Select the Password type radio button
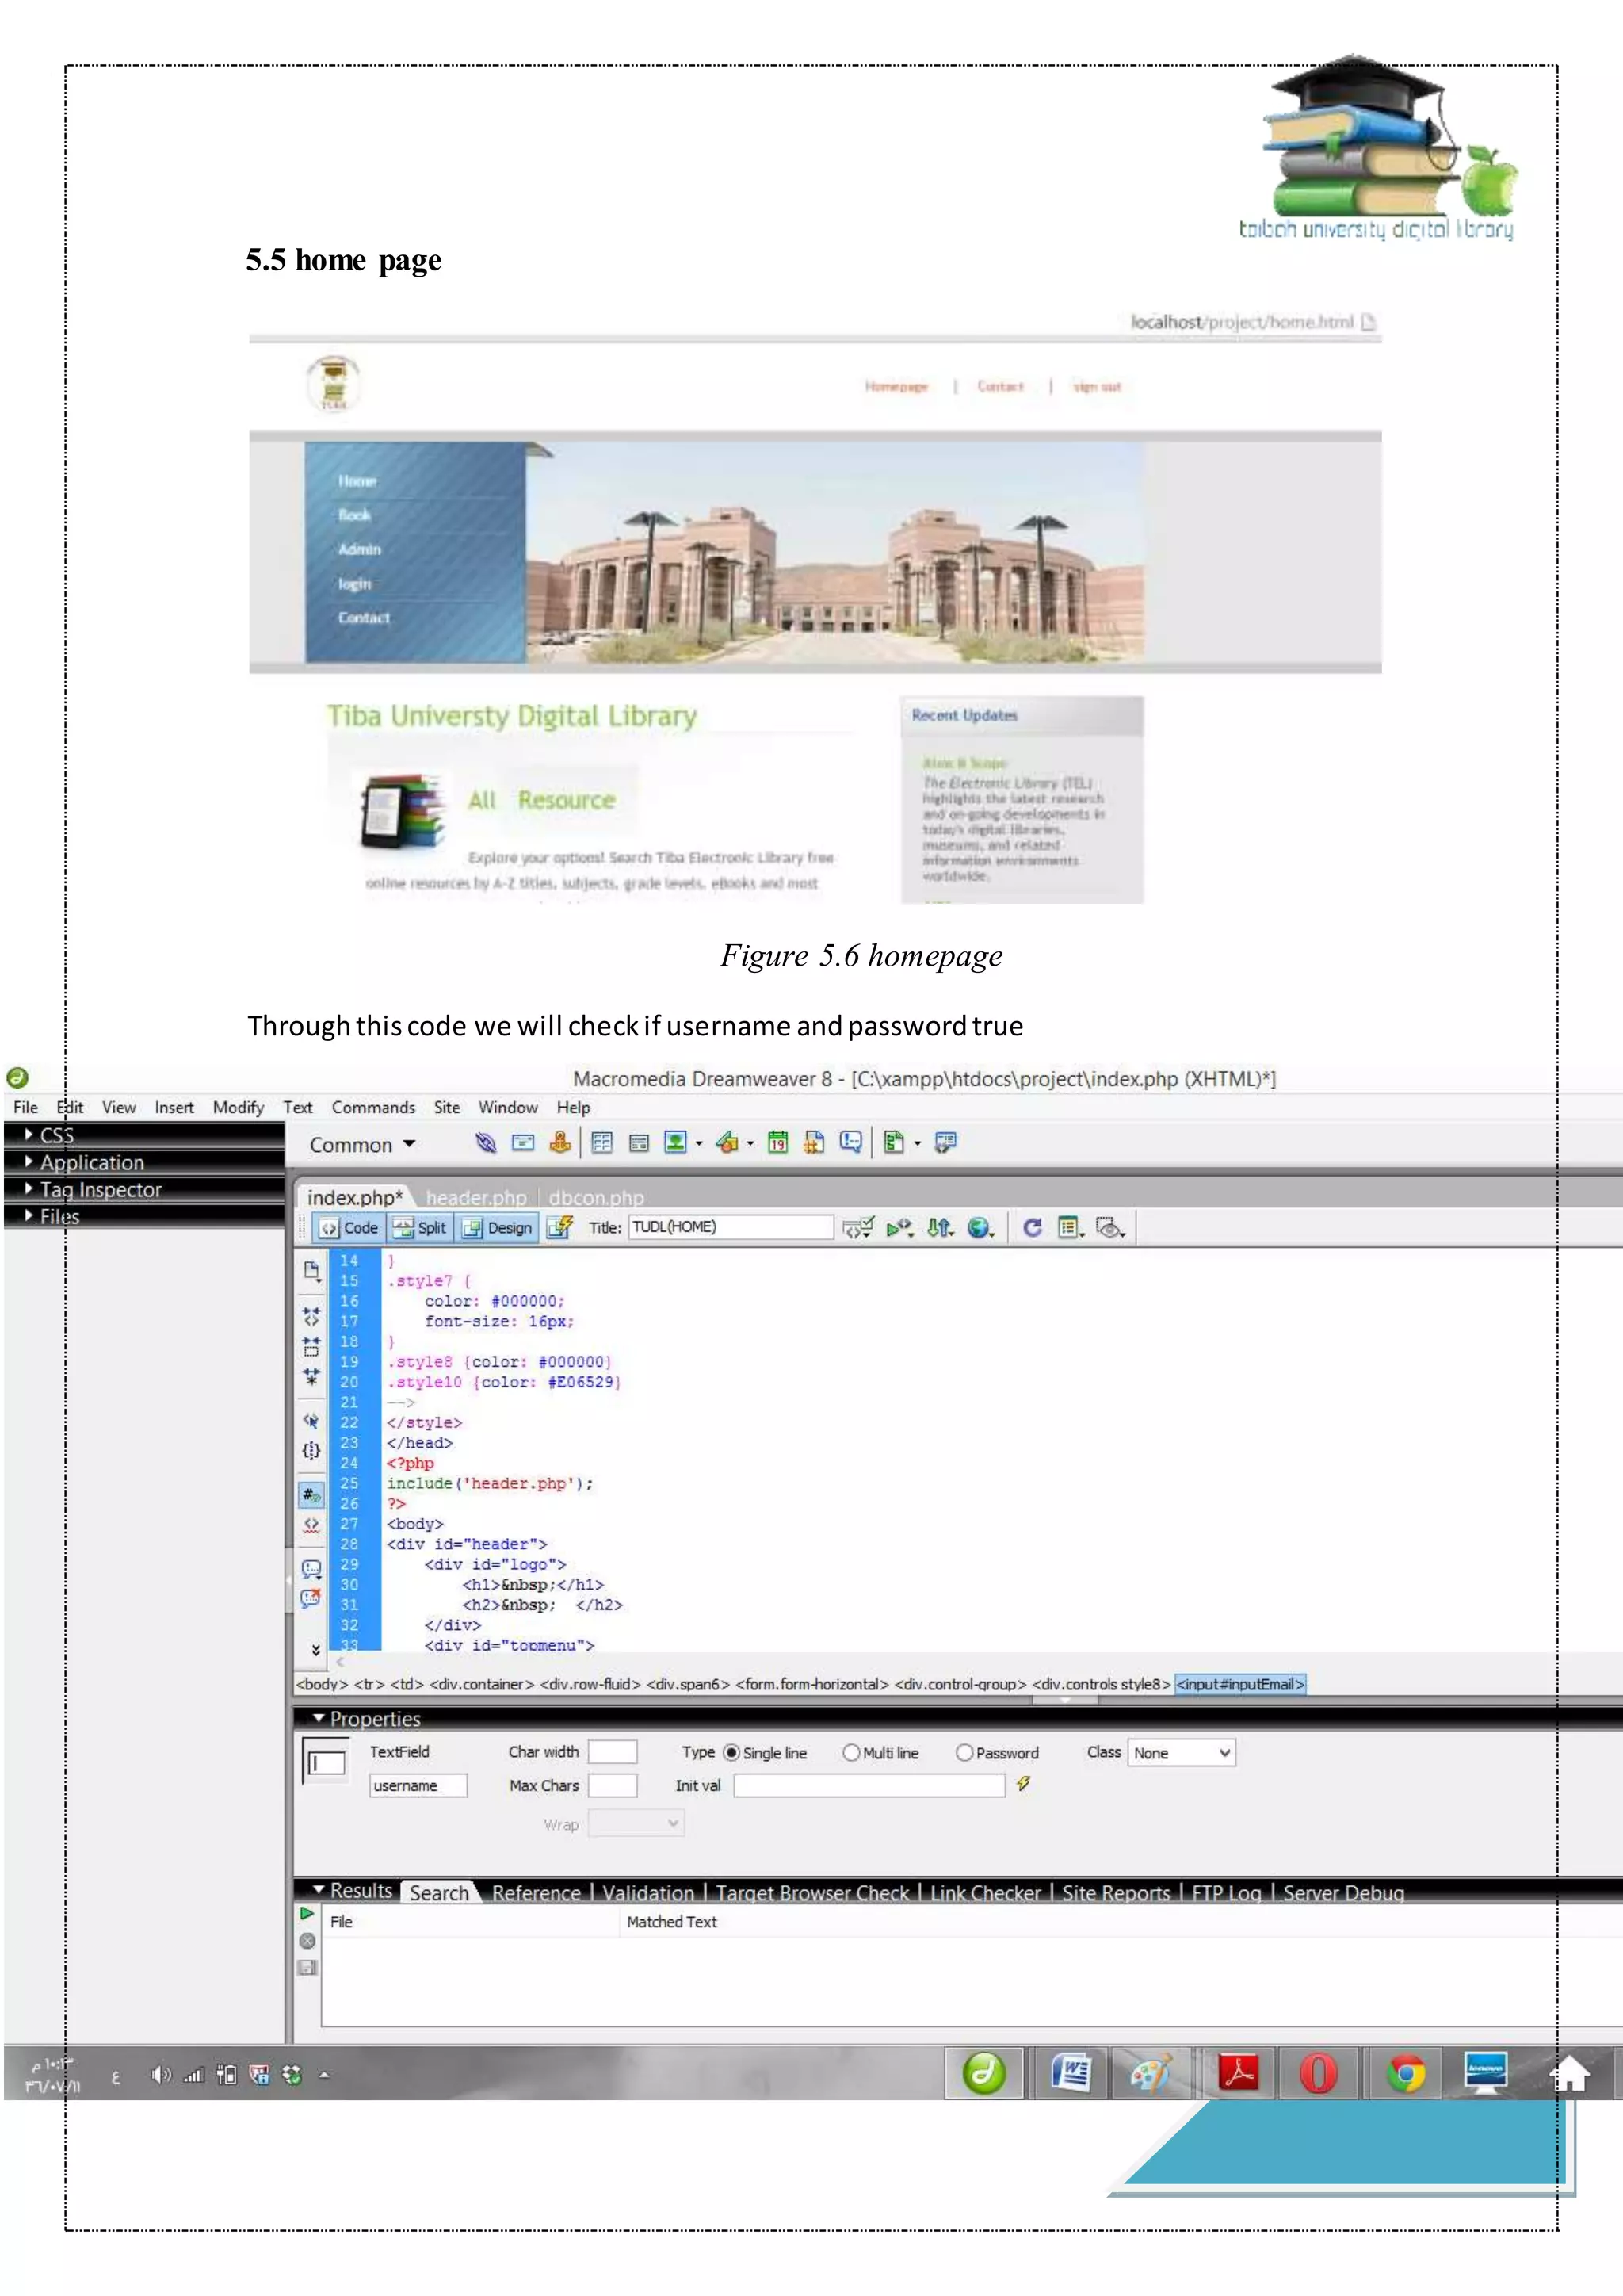This screenshot has width=1623, height=2296. pyautogui.click(x=964, y=1753)
